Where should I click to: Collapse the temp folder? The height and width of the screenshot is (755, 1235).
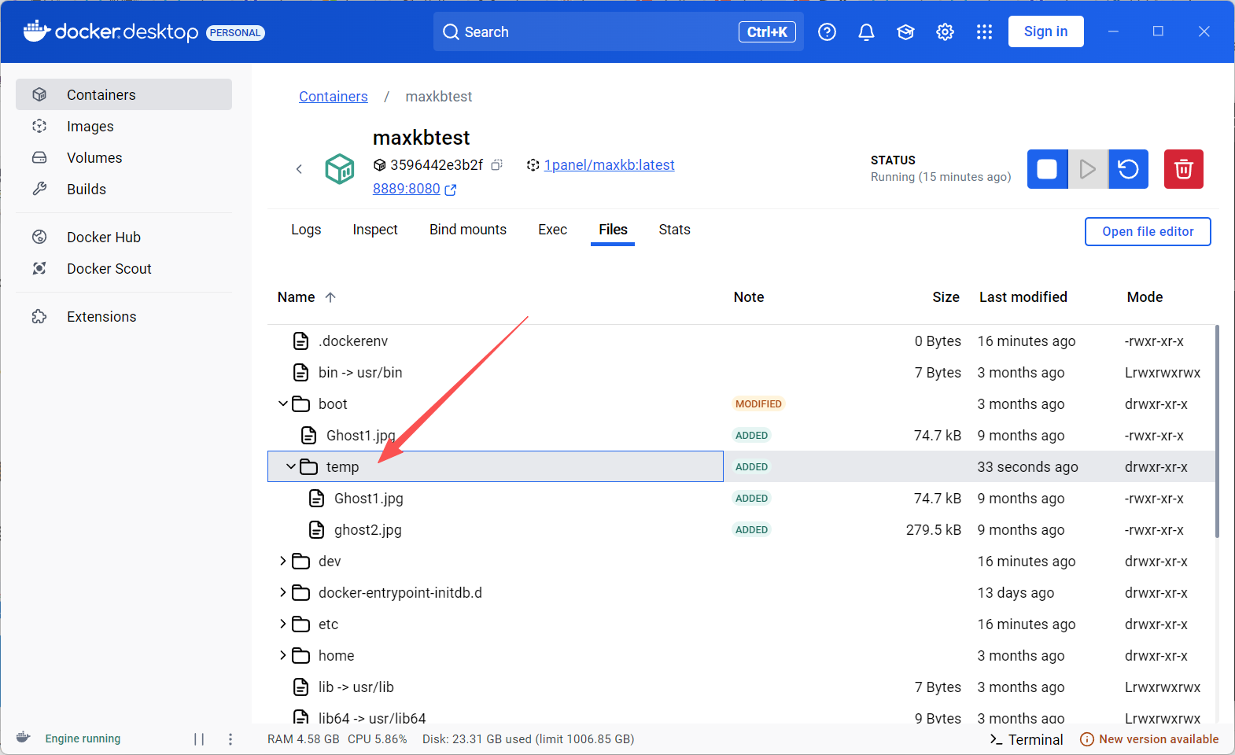click(291, 466)
